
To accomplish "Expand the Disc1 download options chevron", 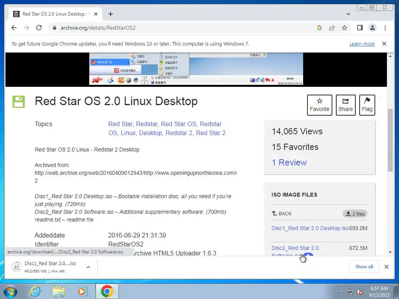I will (x=88, y=267).
